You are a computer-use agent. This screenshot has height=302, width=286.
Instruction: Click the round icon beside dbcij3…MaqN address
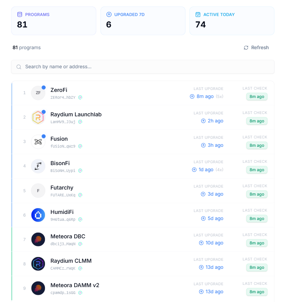point(80,244)
